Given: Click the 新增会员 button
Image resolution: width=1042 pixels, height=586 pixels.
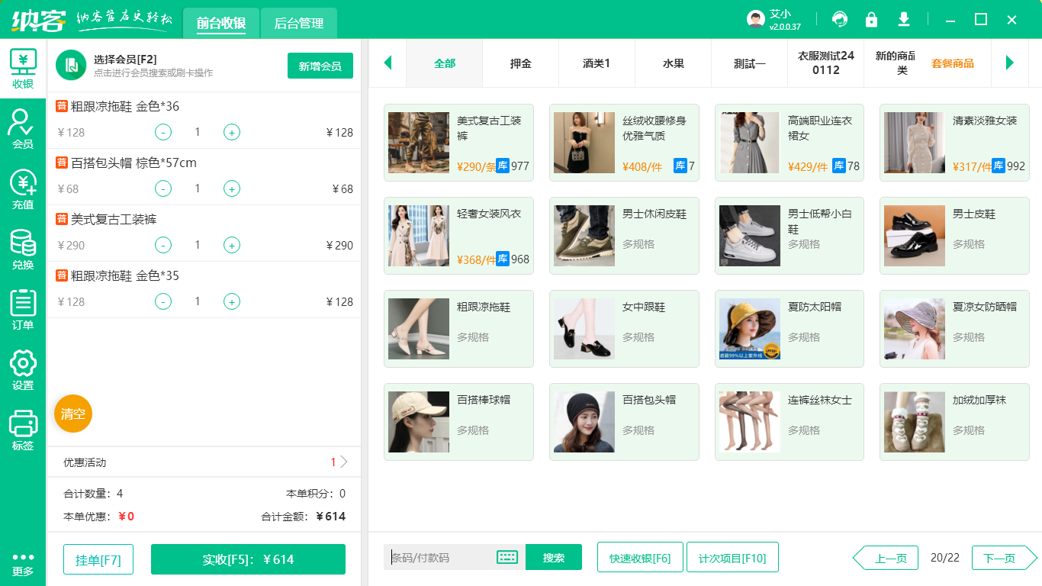Looking at the screenshot, I should coord(320,66).
